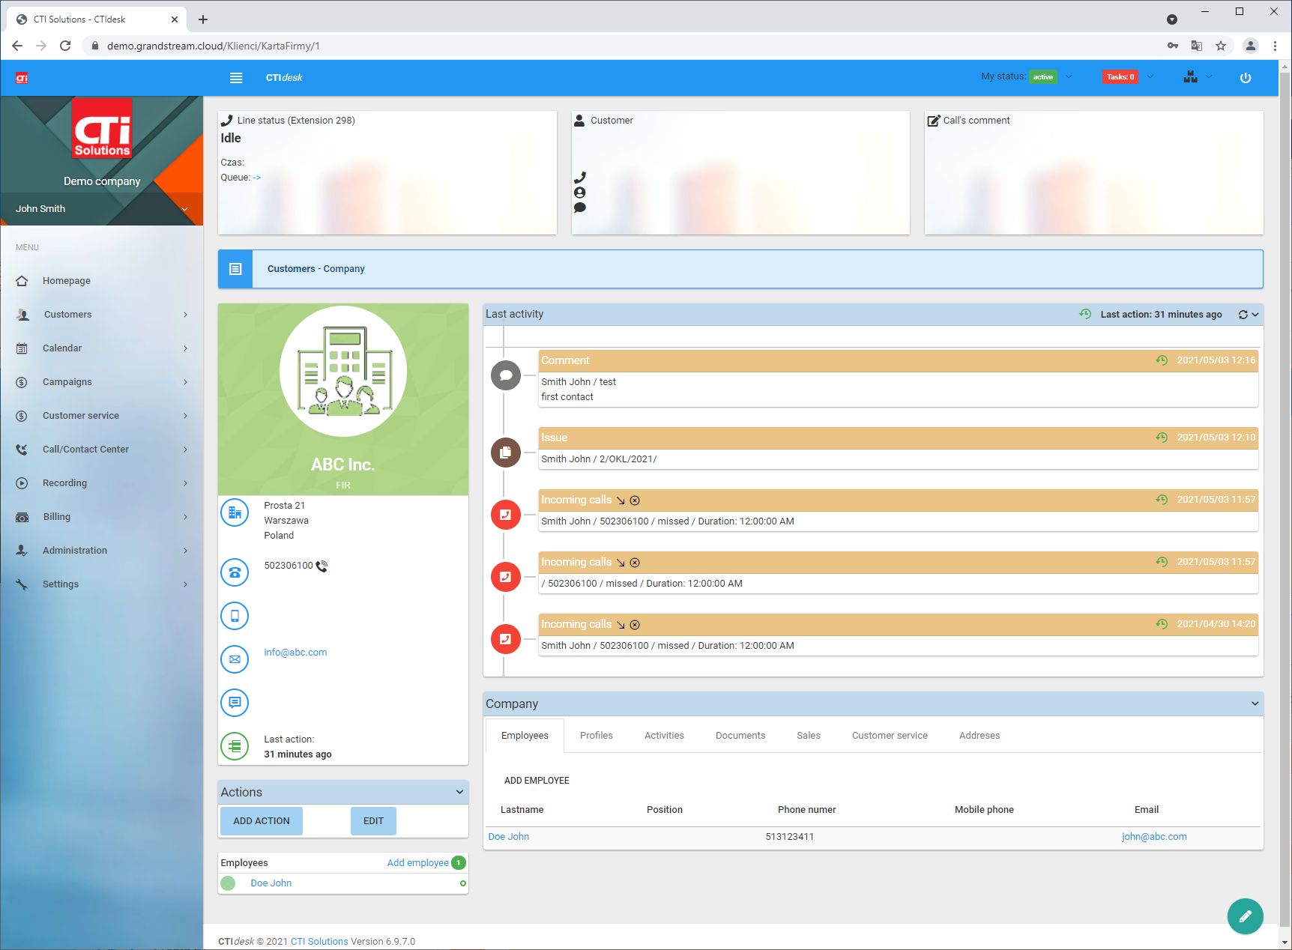Open Call/Contact Center sidebar item
Image resolution: width=1292 pixels, height=950 pixels.
click(102, 450)
